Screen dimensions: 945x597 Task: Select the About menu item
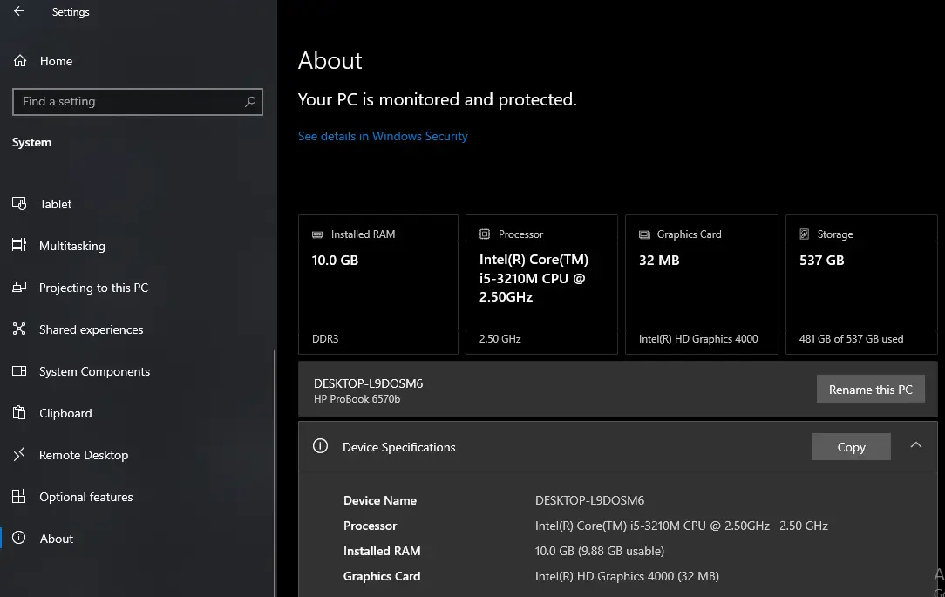(57, 539)
